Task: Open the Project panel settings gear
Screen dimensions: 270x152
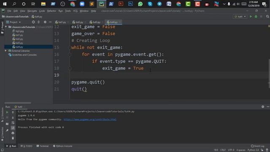Action: [x=45, y=22]
